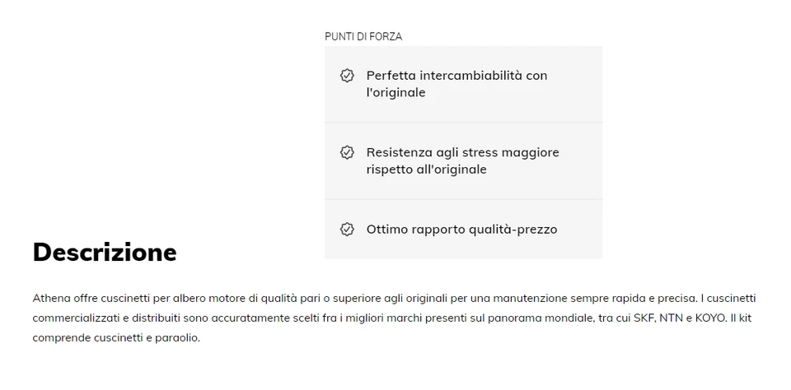Select the "Perfetta intercambiabilità con" text line
The width and height of the screenshot is (791, 390).
click(456, 76)
